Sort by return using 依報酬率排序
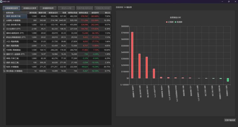Image resolution: width=238 pixels, height=127 pixels. 48,8
